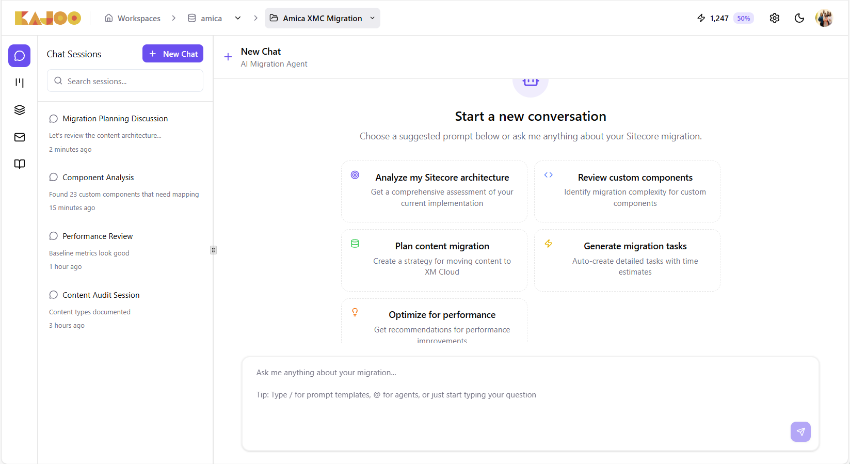850x464 pixels.
Task: Open the settings gear icon
Action: (774, 18)
